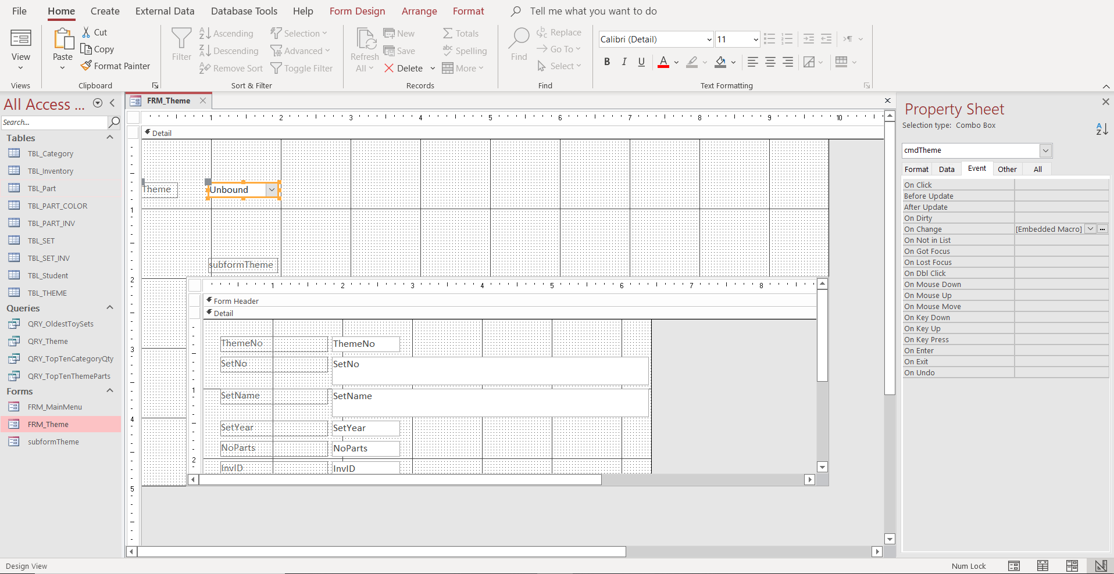The width and height of the screenshot is (1114, 574).
Task: Click the Property Sheet sort icon
Action: (x=1102, y=129)
